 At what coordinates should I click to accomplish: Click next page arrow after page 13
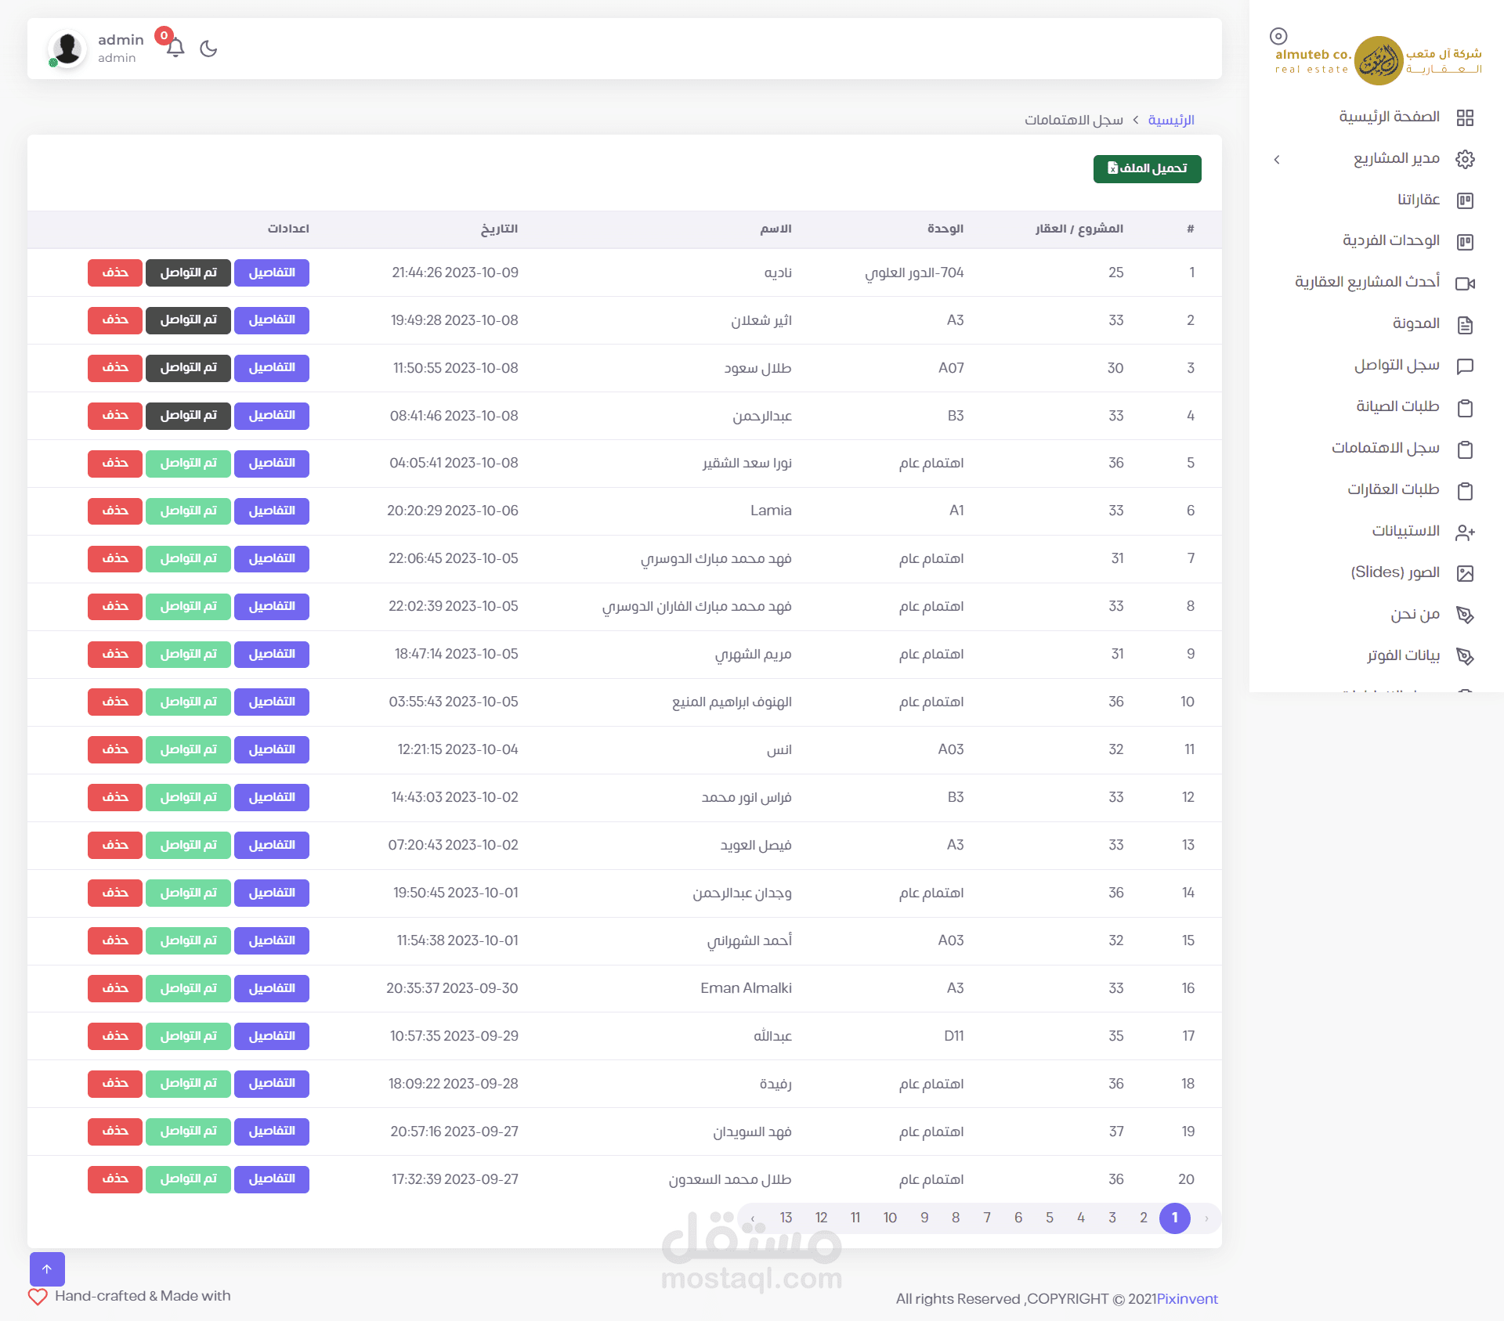[x=753, y=1218]
